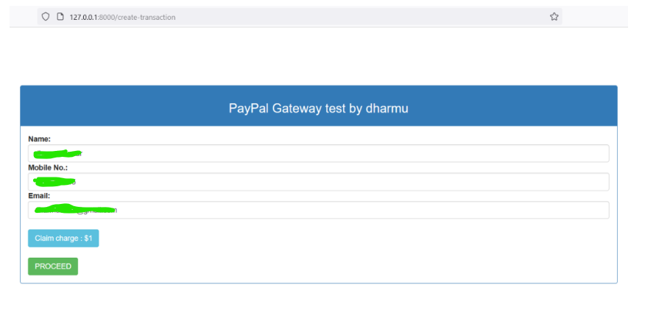Click the Claim charge : $1 button
Viewport: 645px width, 310px height.
click(63, 239)
